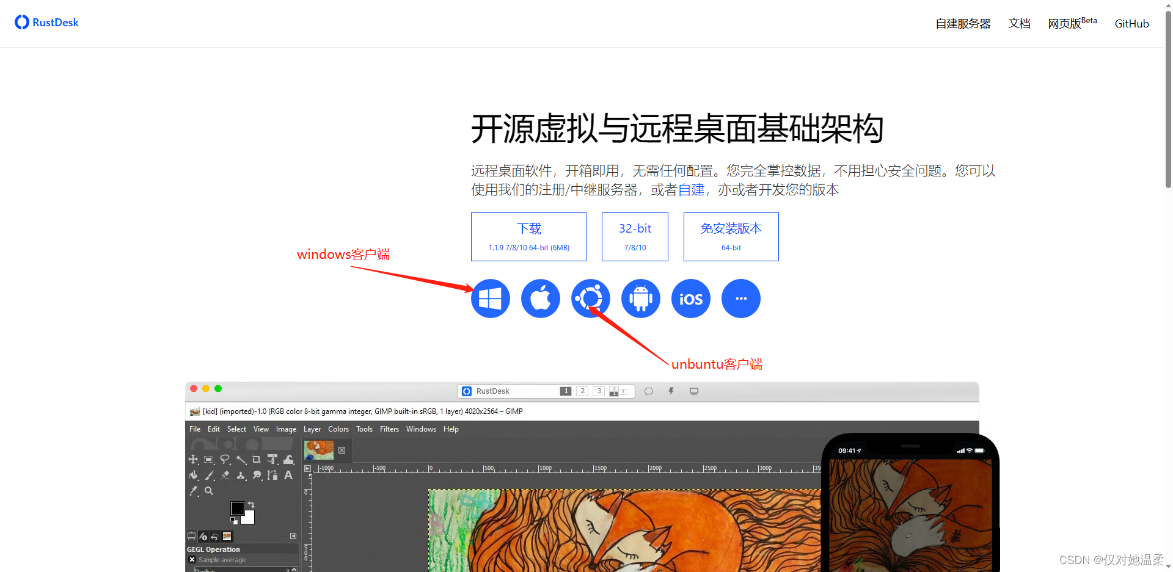Select the GIMP Zoom magnifier tool

(x=209, y=491)
